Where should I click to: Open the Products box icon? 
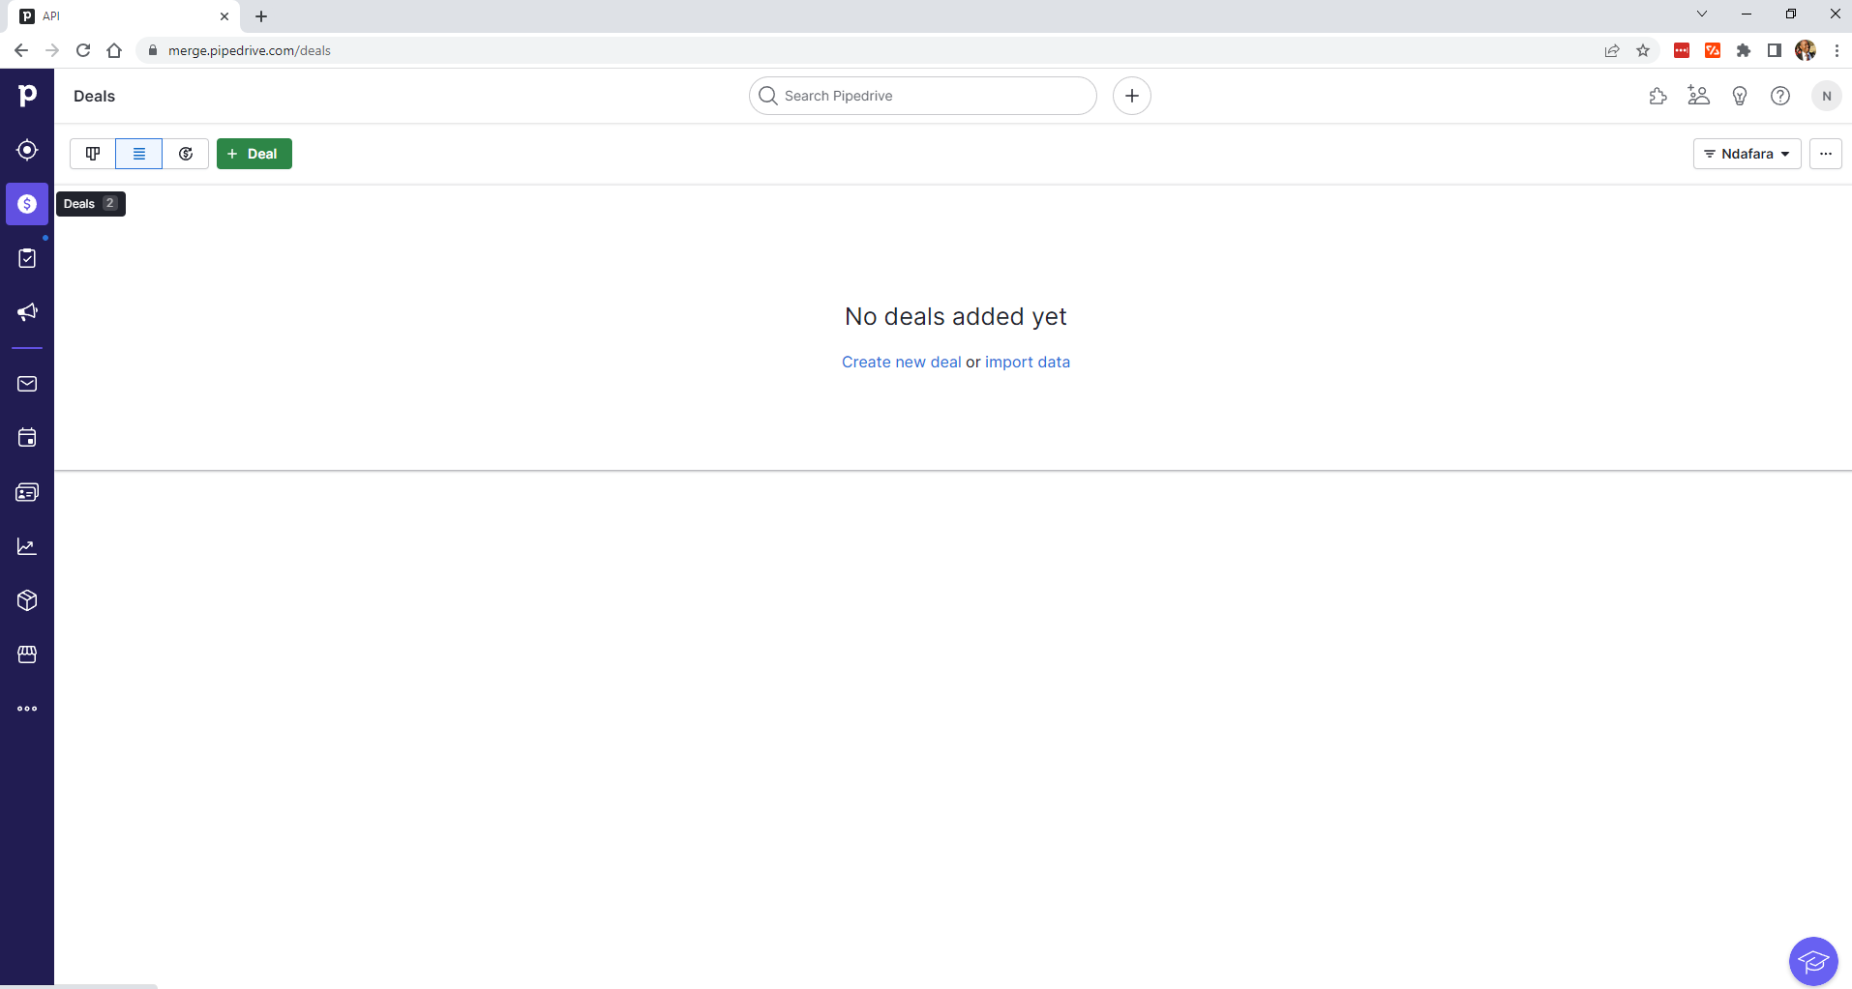tap(26, 600)
